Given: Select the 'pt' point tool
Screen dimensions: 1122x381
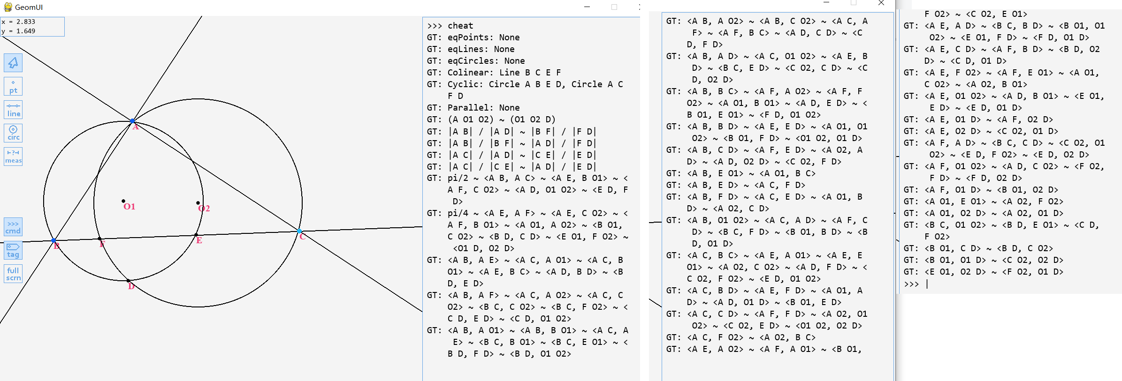Looking at the screenshot, I should (13, 86).
